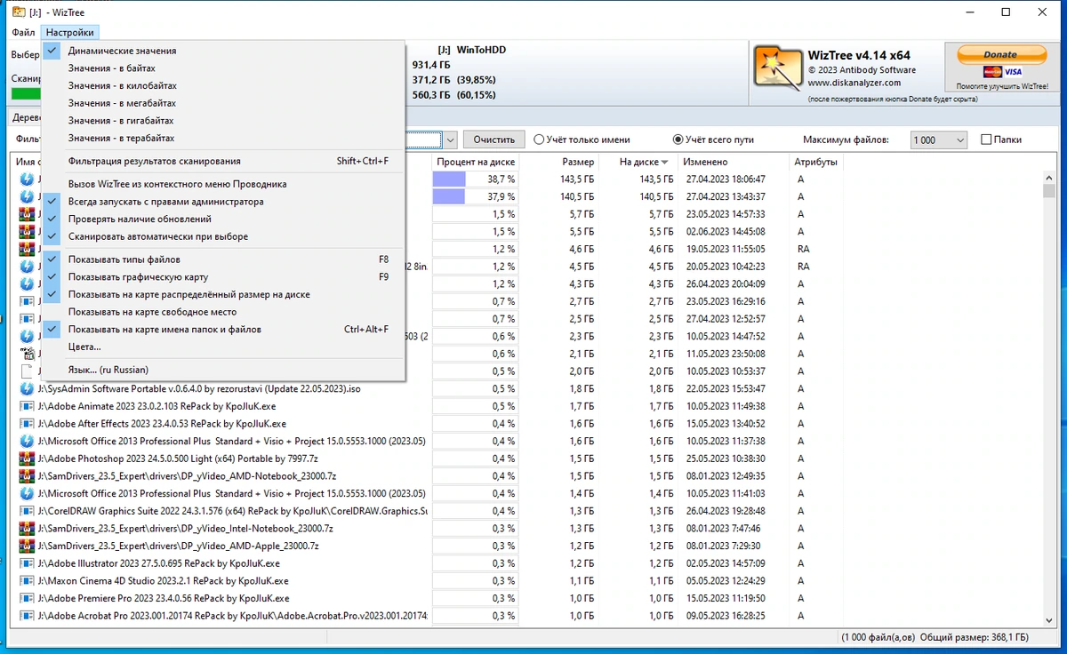The image size is (1067, 654).
Task: Click the Donate button
Action: click(1000, 54)
